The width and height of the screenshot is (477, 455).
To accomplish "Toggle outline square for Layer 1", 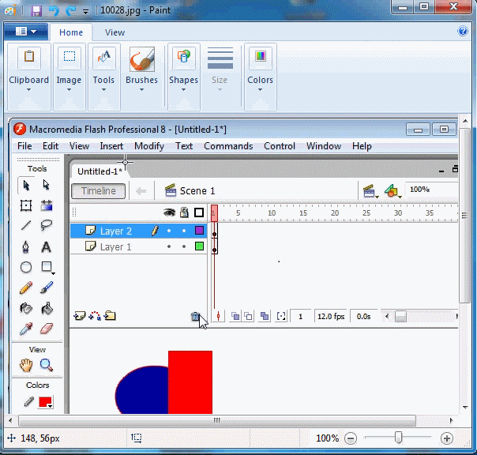I will point(199,246).
